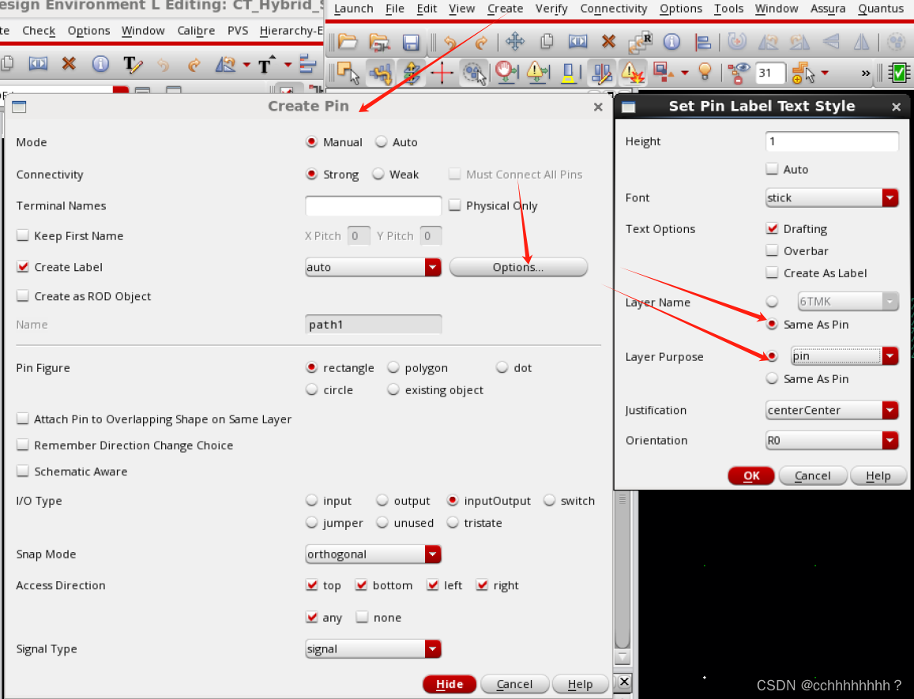Select the Auto mode radio button
The width and height of the screenshot is (914, 699).
pos(382,142)
